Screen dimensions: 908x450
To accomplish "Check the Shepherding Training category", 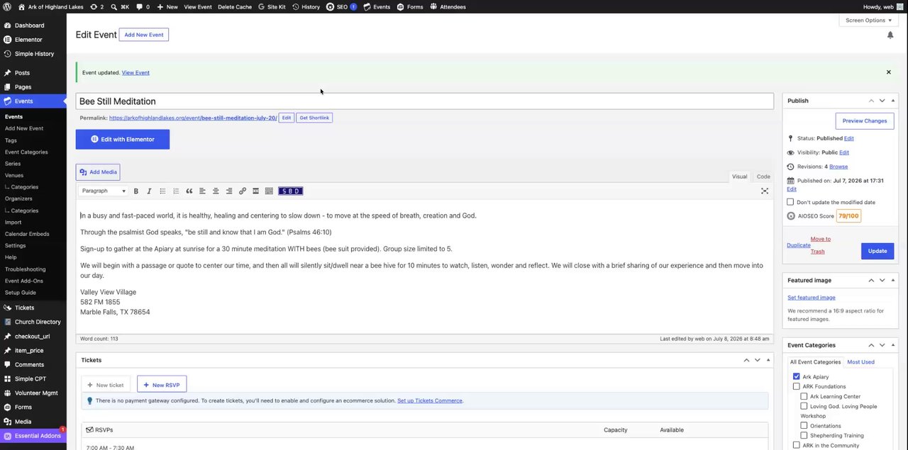I will pyautogui.click(x=804, y=436).
